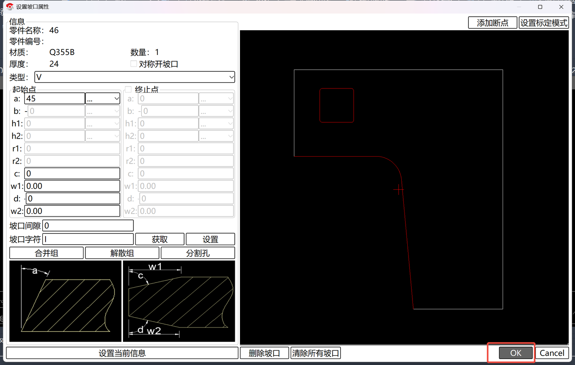This screenshot has height=365, width=575.
Task: Open the 起始点 a unit dropdown
Action: (x=103, y=98)
